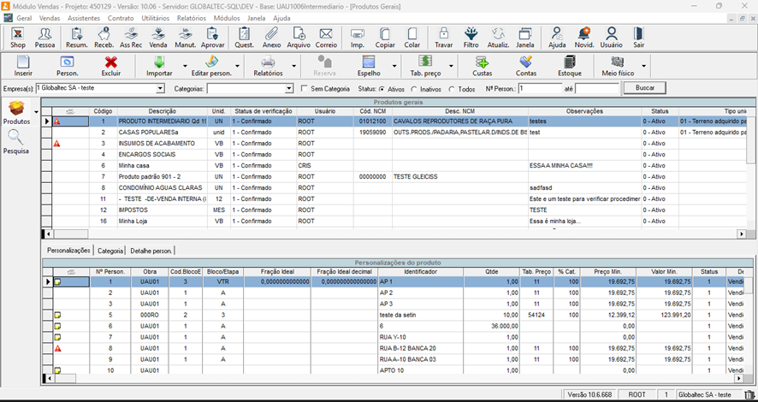The height and width of the screenshot is (402, 758).
Task: Click the Estoque icon
Action: point(570,65)
